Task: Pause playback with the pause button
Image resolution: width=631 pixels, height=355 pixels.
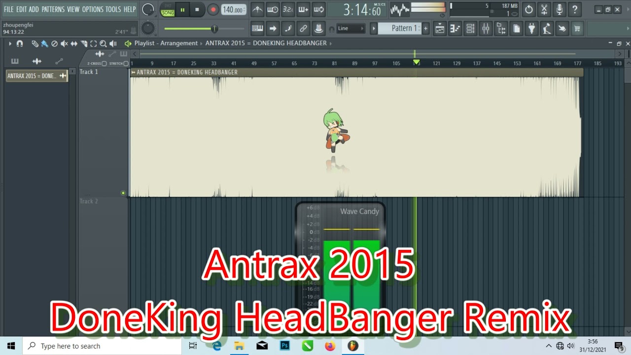Action: click(x=182, y=9)
